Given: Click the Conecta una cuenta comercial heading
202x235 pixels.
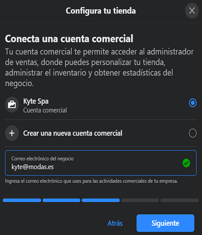Looking at the screenshot, I should 69,38.
